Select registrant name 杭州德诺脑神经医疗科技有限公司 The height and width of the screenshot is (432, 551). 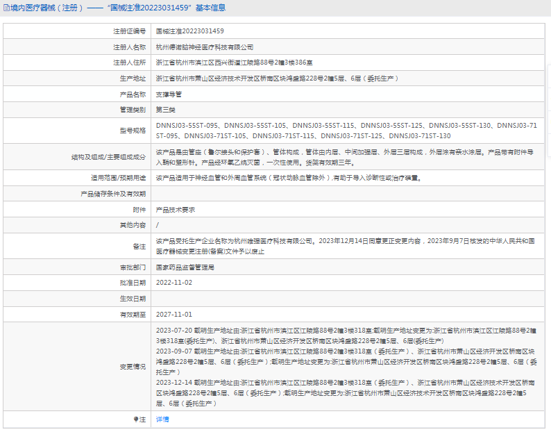(x=205, y=47)
